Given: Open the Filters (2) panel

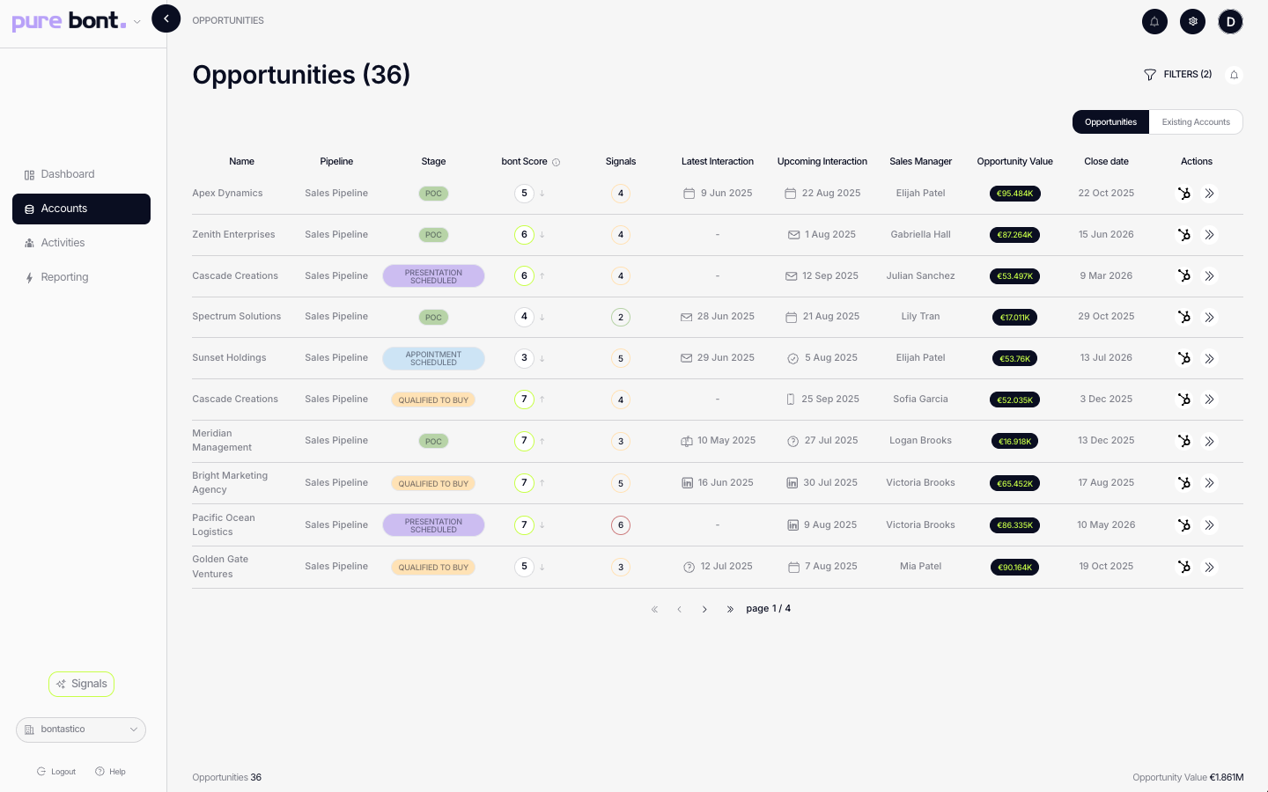Looking at the screenshot, I should point(1177,75).
